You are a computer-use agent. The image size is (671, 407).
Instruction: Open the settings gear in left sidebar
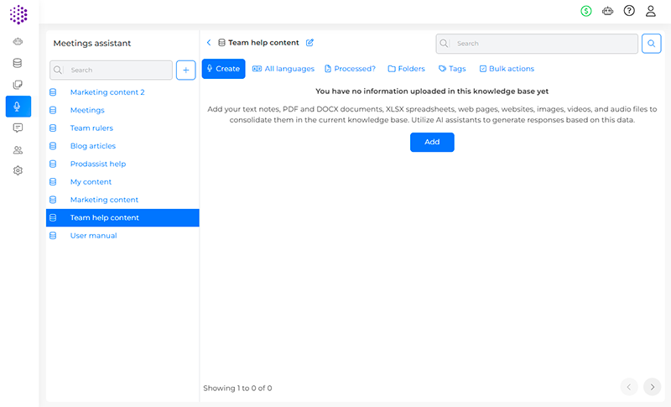point(18,171)
